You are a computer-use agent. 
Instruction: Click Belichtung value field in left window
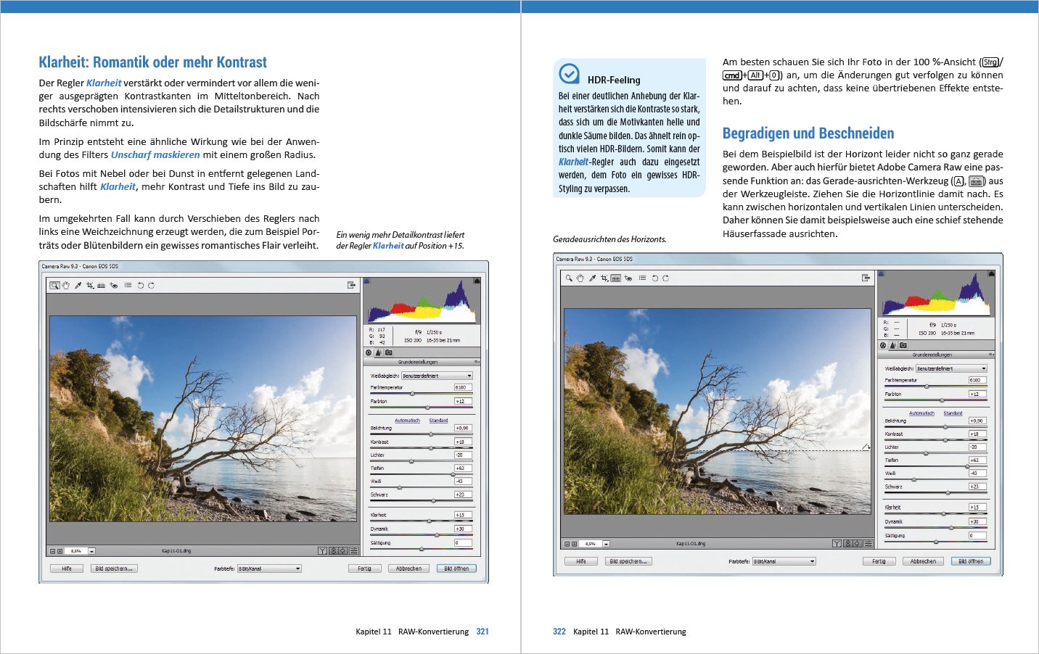click(x=463, y=428)
